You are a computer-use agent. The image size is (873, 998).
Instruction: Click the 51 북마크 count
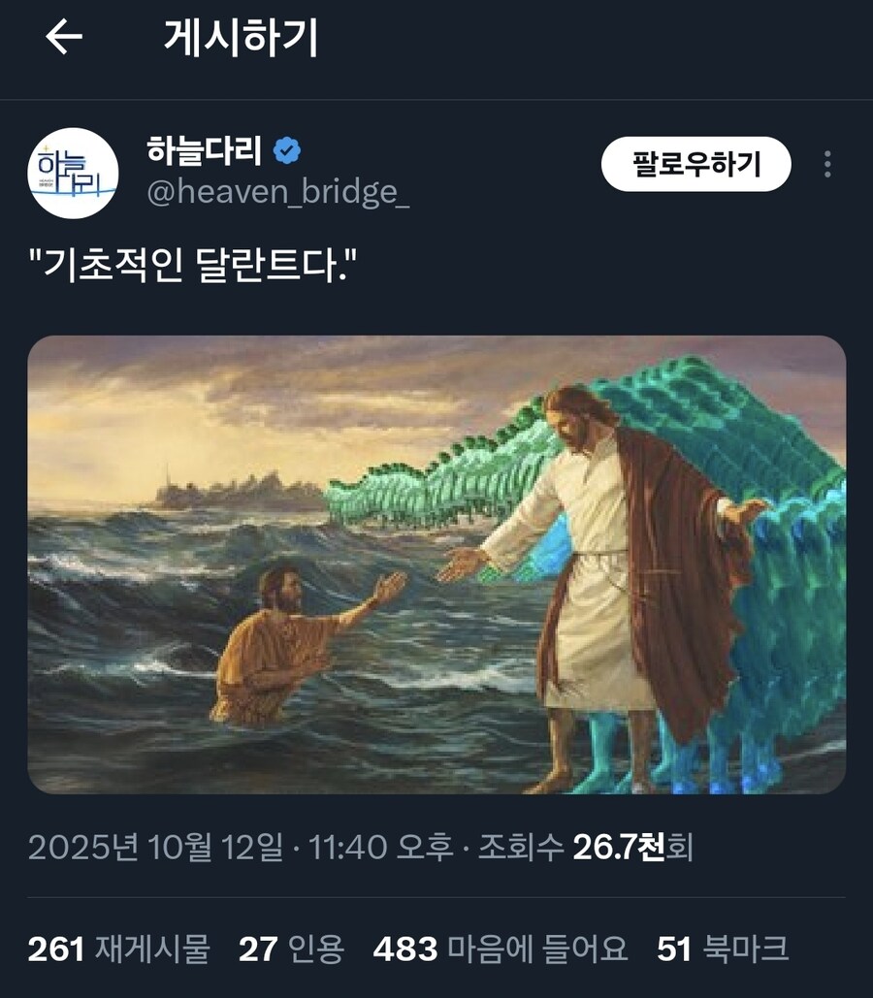[723, 949]
